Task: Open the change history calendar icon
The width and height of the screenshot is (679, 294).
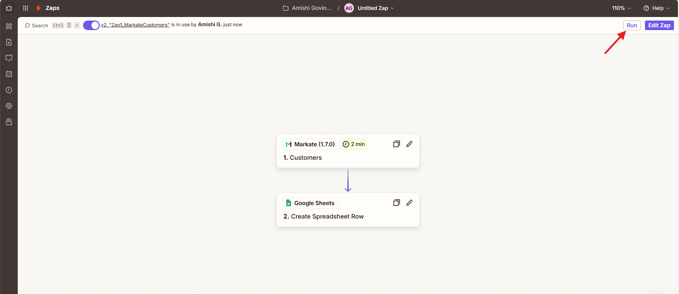Action: click(9, 74)
